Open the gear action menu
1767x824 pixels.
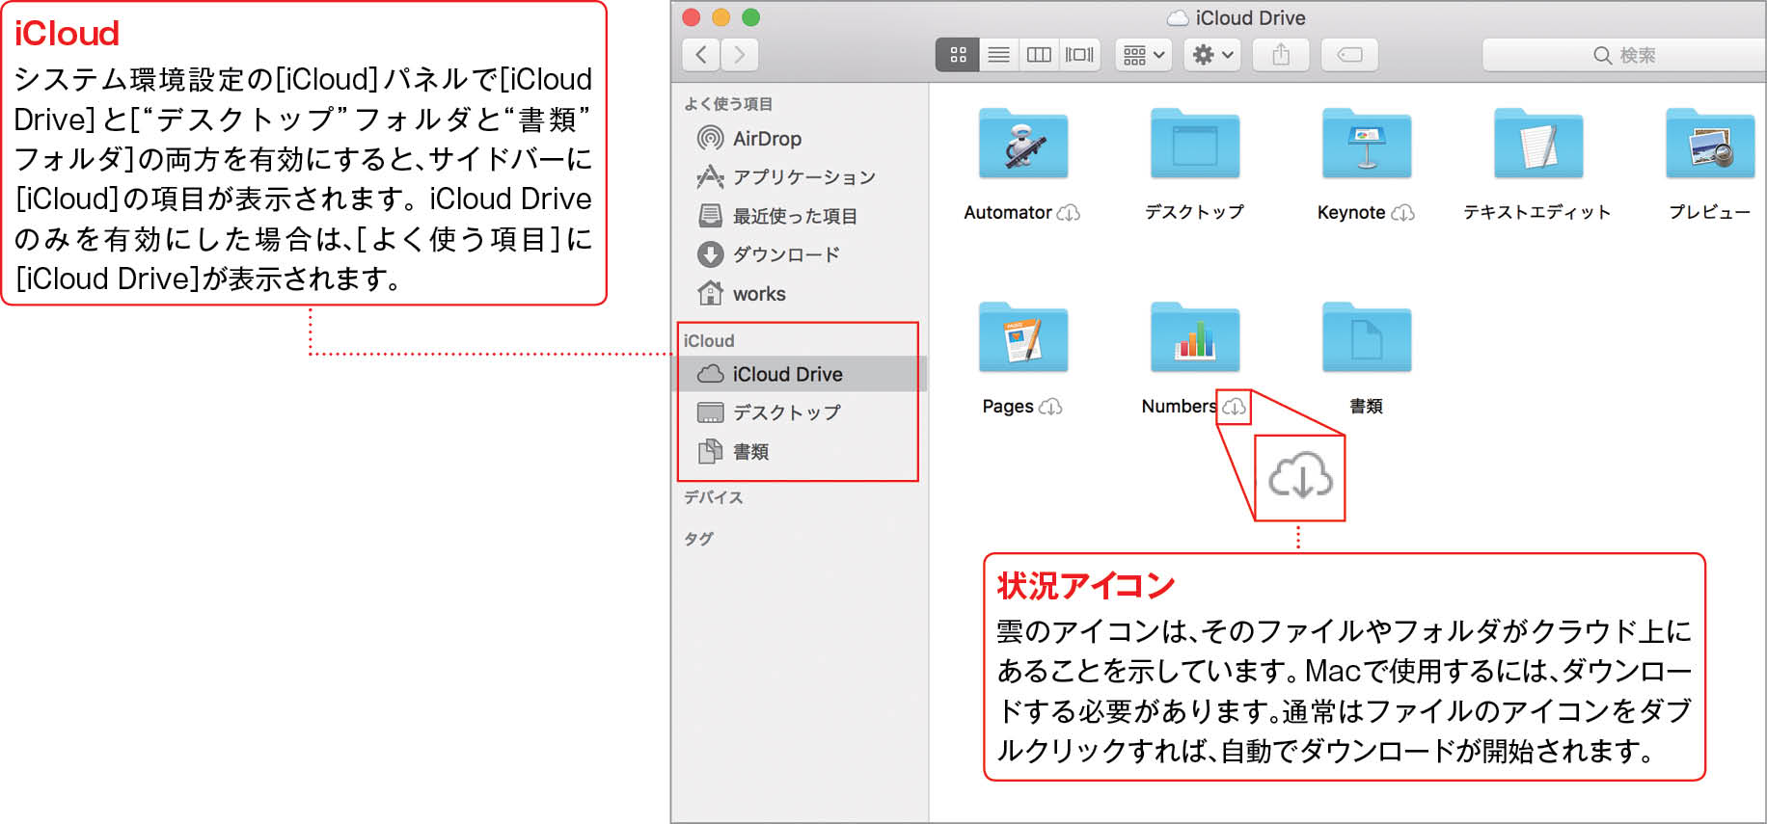[x=1212, y=55]
